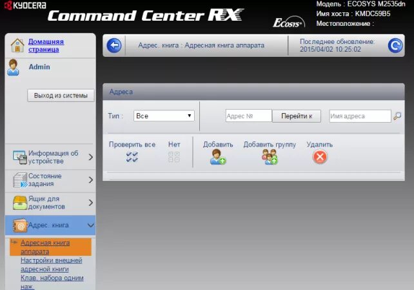414x290 pixels.
Task: Click the Адрес. книга breadcrumb title
Action: (x=201, y=45)
